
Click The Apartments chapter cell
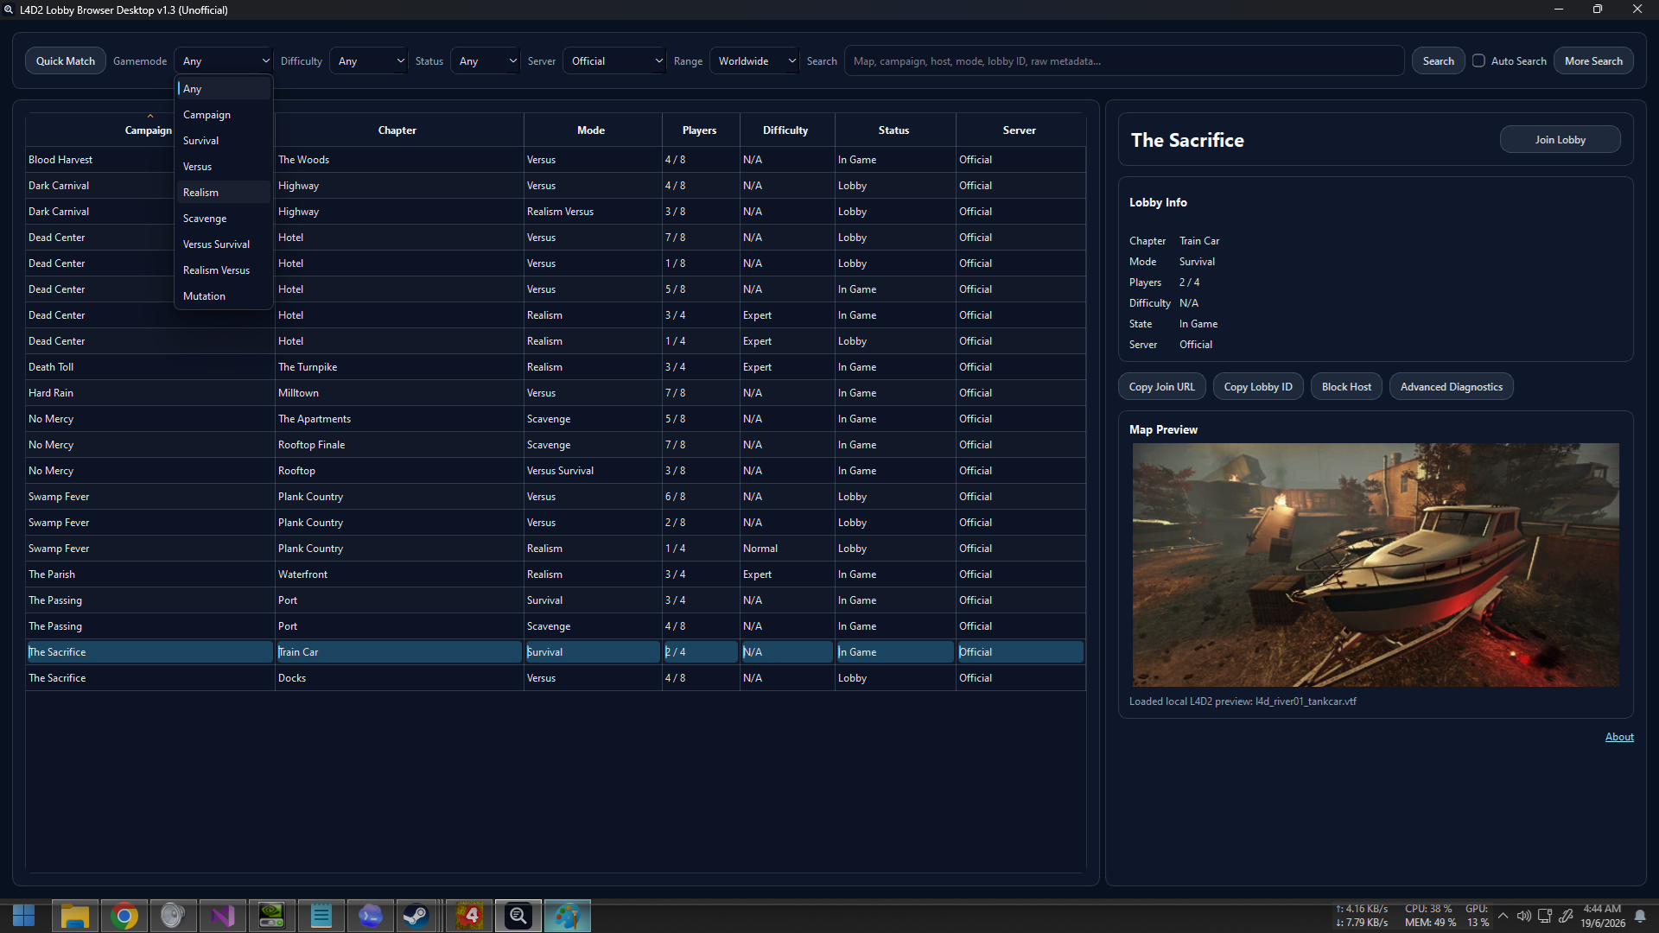point(398,419)
